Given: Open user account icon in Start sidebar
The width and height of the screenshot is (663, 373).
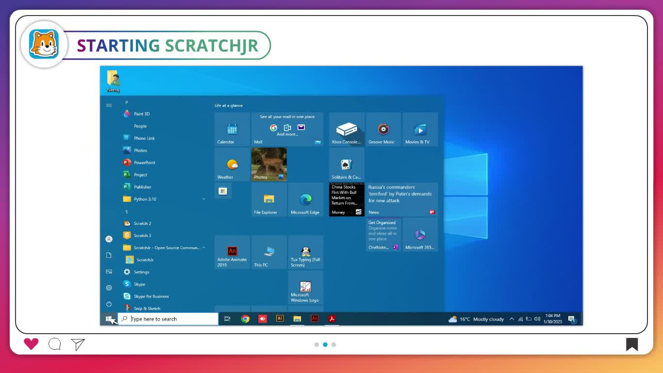Looking at the screenshot, I should [x=109, y=239].
